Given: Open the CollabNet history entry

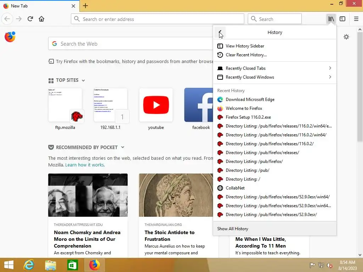Looking at the screenshot, I should pos(275,188).
